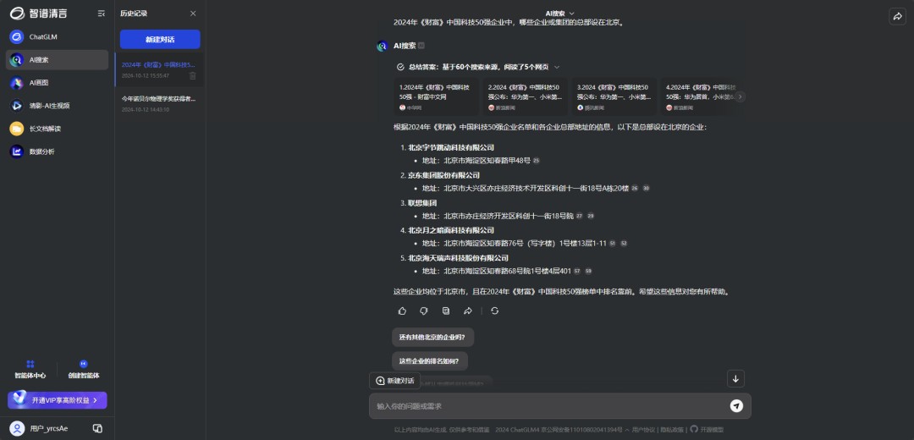Collapse the sidebar with the menu-fold icon
914x440 pixels.
(102, 13)
